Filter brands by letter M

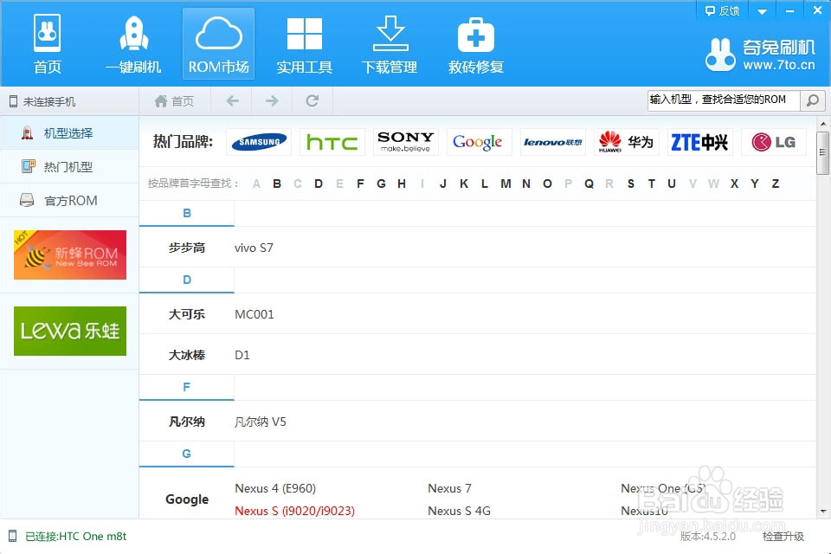coord(506,184)
